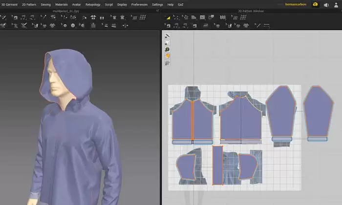The image size is (342, 205).
Task: Click the speaker announcement icon
Action: point(326,5)
